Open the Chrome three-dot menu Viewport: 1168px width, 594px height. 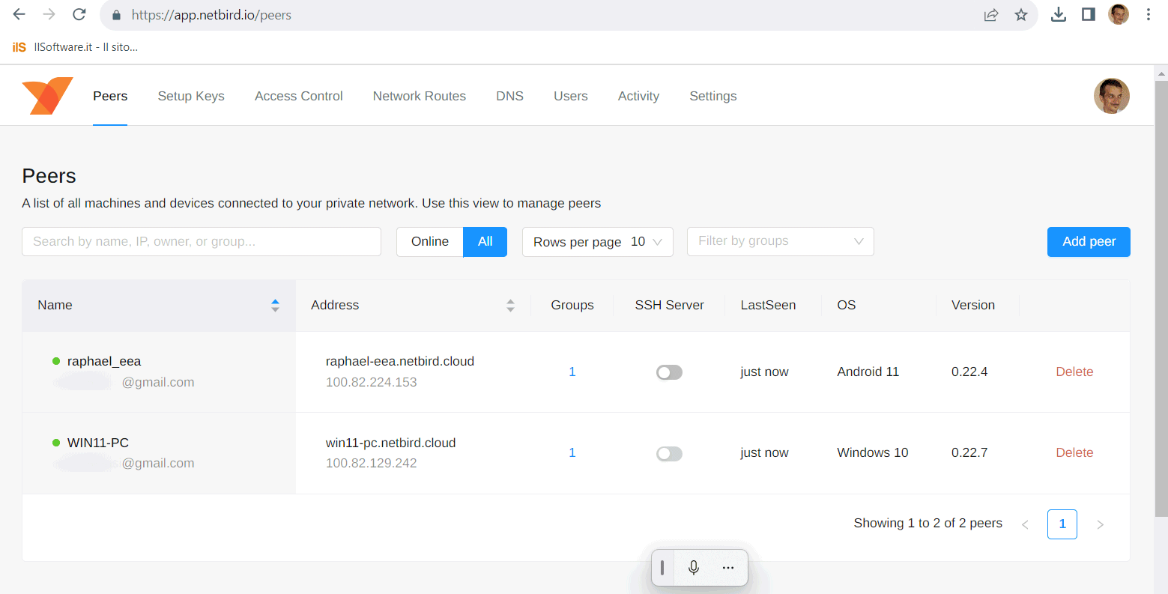(x=1149, y=14)
